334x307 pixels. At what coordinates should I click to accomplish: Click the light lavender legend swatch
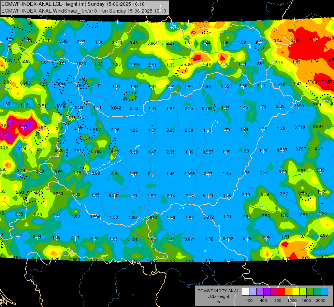tap(253, 292)
